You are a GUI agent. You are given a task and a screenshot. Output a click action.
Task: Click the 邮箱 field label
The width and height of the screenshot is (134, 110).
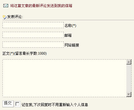click(x=68, y=35)
